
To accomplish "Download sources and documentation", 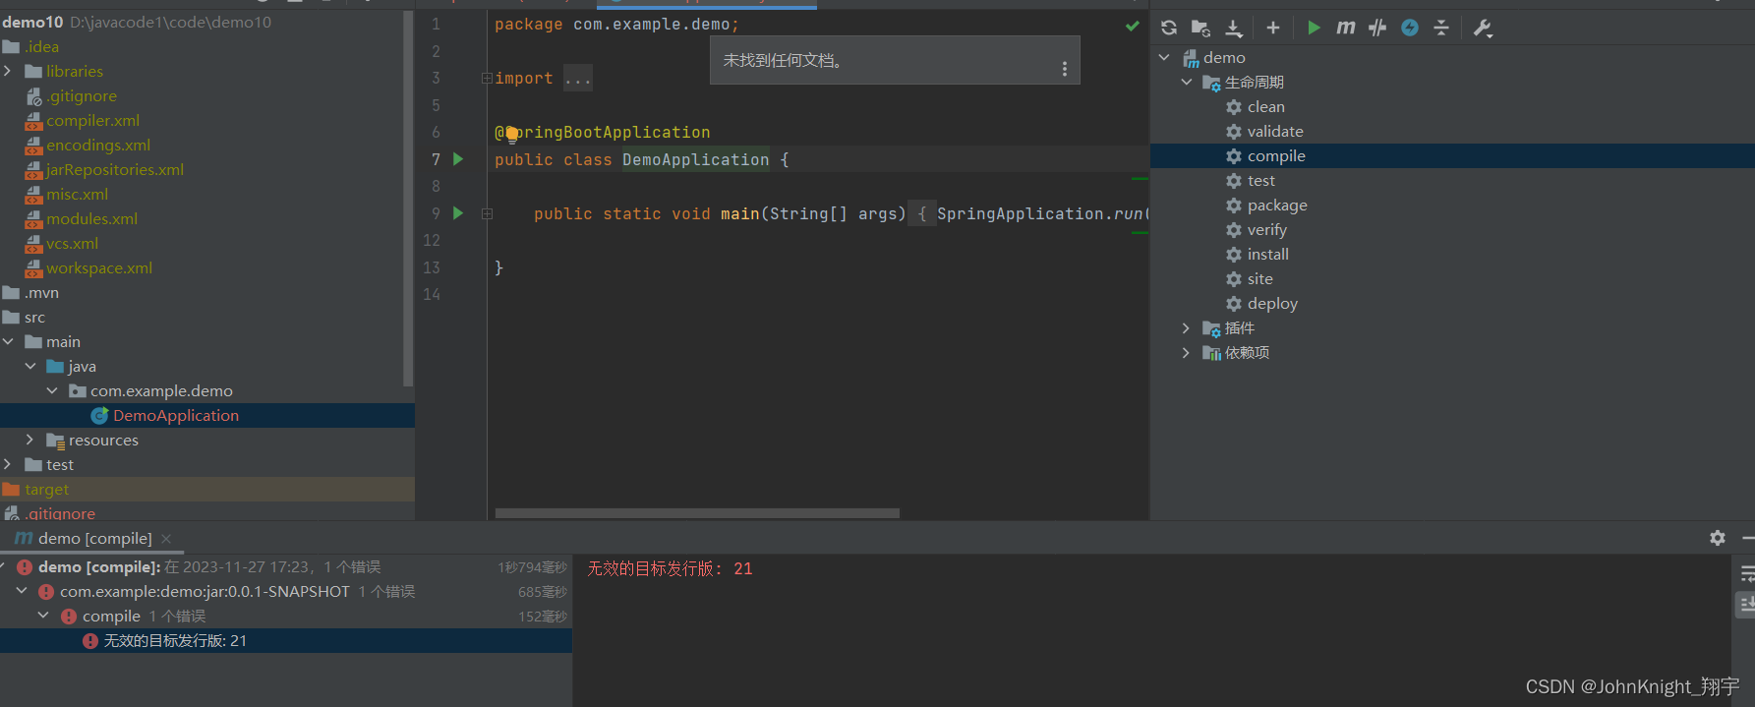I will tap(1234, 28).
